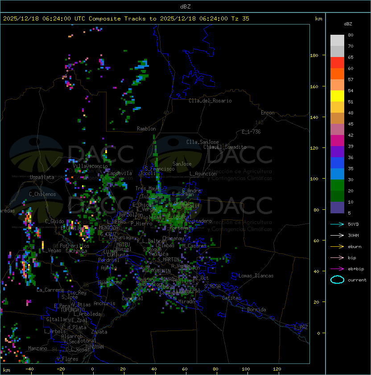Click the Potrerillos place label
The height and width of the screenshot is (375, 371).
74,246
